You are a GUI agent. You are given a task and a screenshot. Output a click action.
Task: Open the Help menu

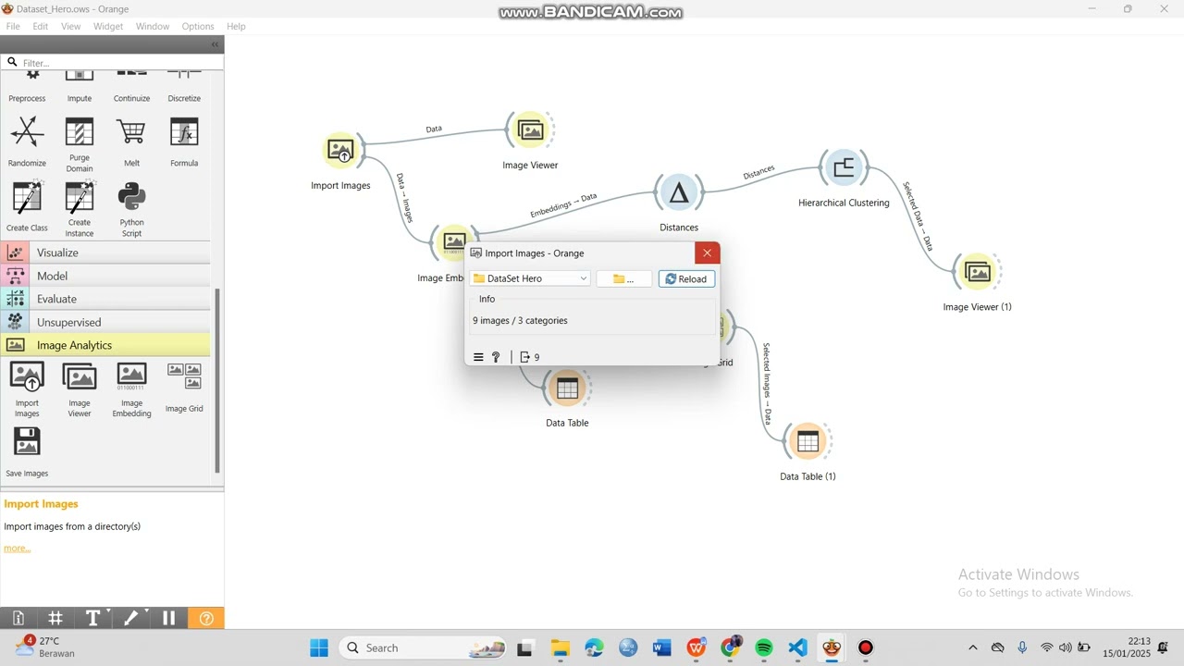(237, 26)
